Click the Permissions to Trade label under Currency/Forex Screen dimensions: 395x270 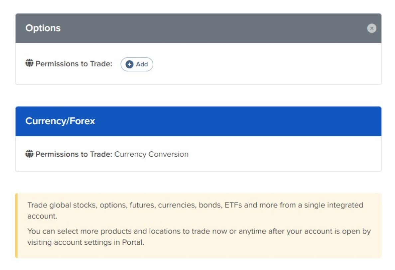[x=74, y=154]
